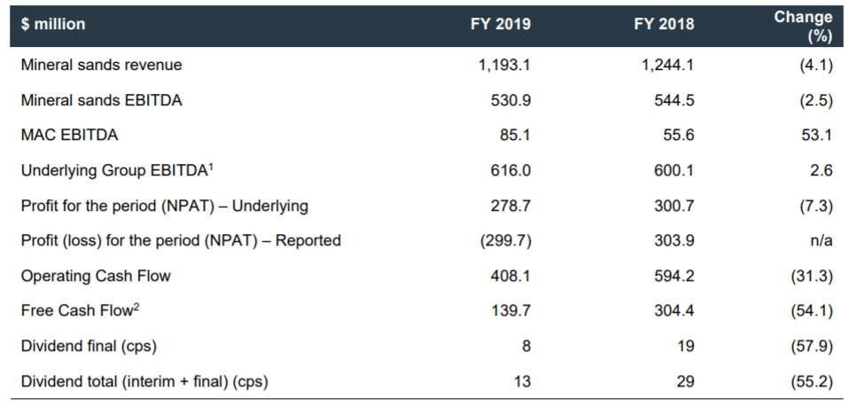849x406 pixels.
Task: Select the Mineral sands revenue row label
Action: point(101,65)
